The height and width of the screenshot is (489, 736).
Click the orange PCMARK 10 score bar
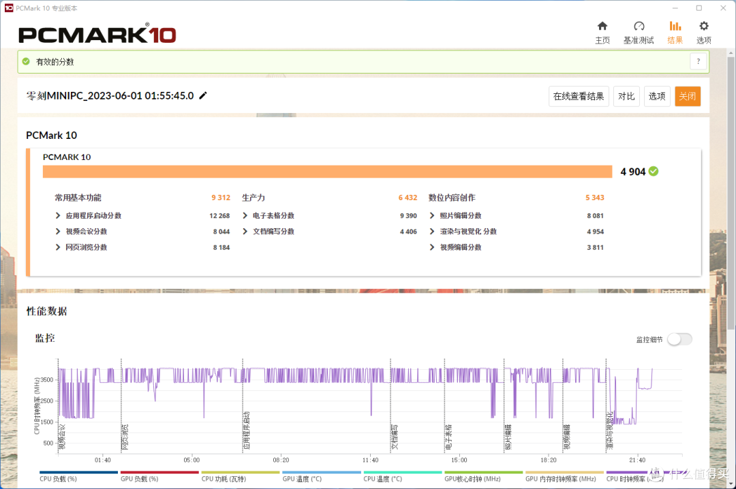click(327, 172)
